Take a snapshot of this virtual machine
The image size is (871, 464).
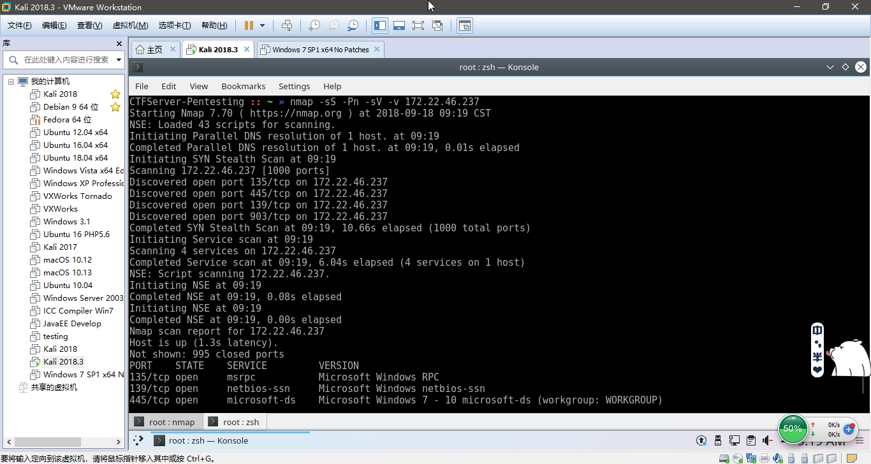(314, 25)
